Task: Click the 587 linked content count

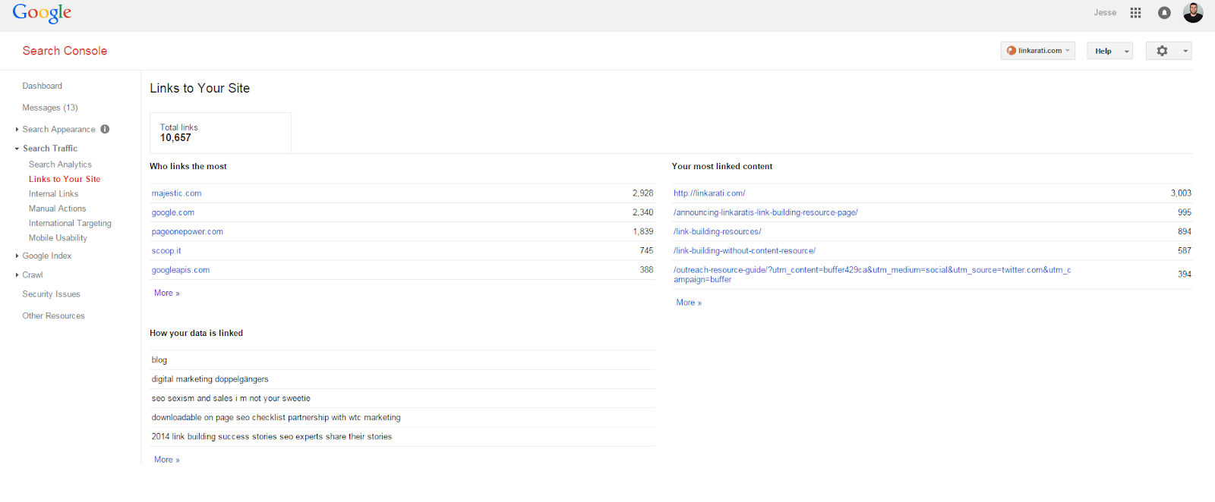Action: tap(1185, 251)
